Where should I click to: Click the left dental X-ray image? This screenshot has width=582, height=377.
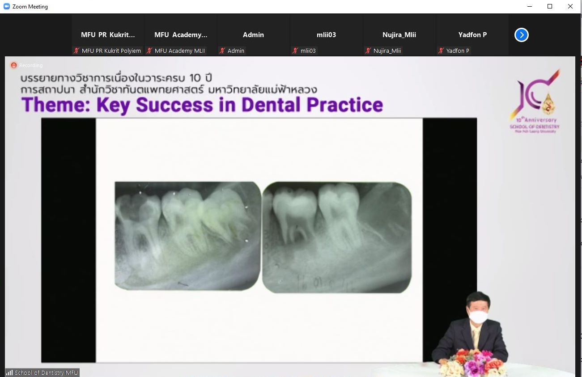click(x=188, y=235)
